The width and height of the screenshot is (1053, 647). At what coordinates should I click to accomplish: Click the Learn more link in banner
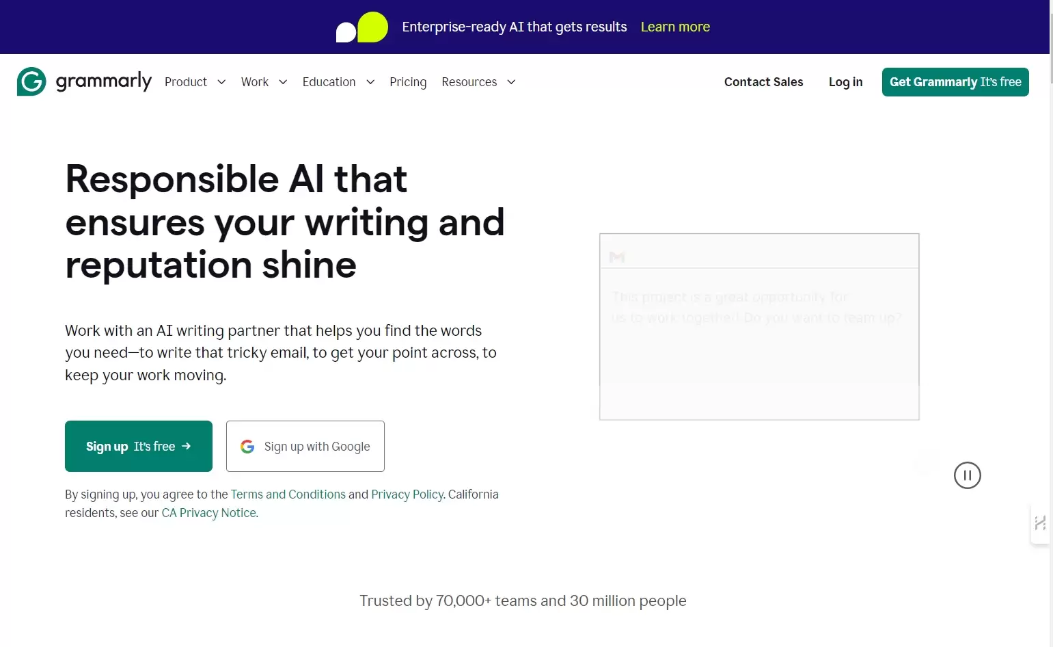pyautogui.click(x=675, y=27)
